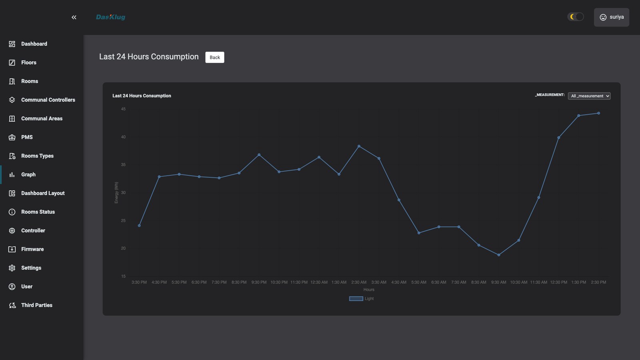Click the Rooms door icon
Image resolution: width=640 pixels, height=360 pixels.
click(12, 81)
